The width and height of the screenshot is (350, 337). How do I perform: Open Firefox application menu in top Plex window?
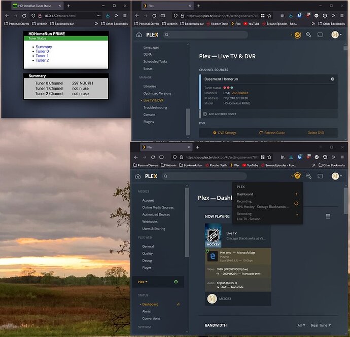[342, 16]
